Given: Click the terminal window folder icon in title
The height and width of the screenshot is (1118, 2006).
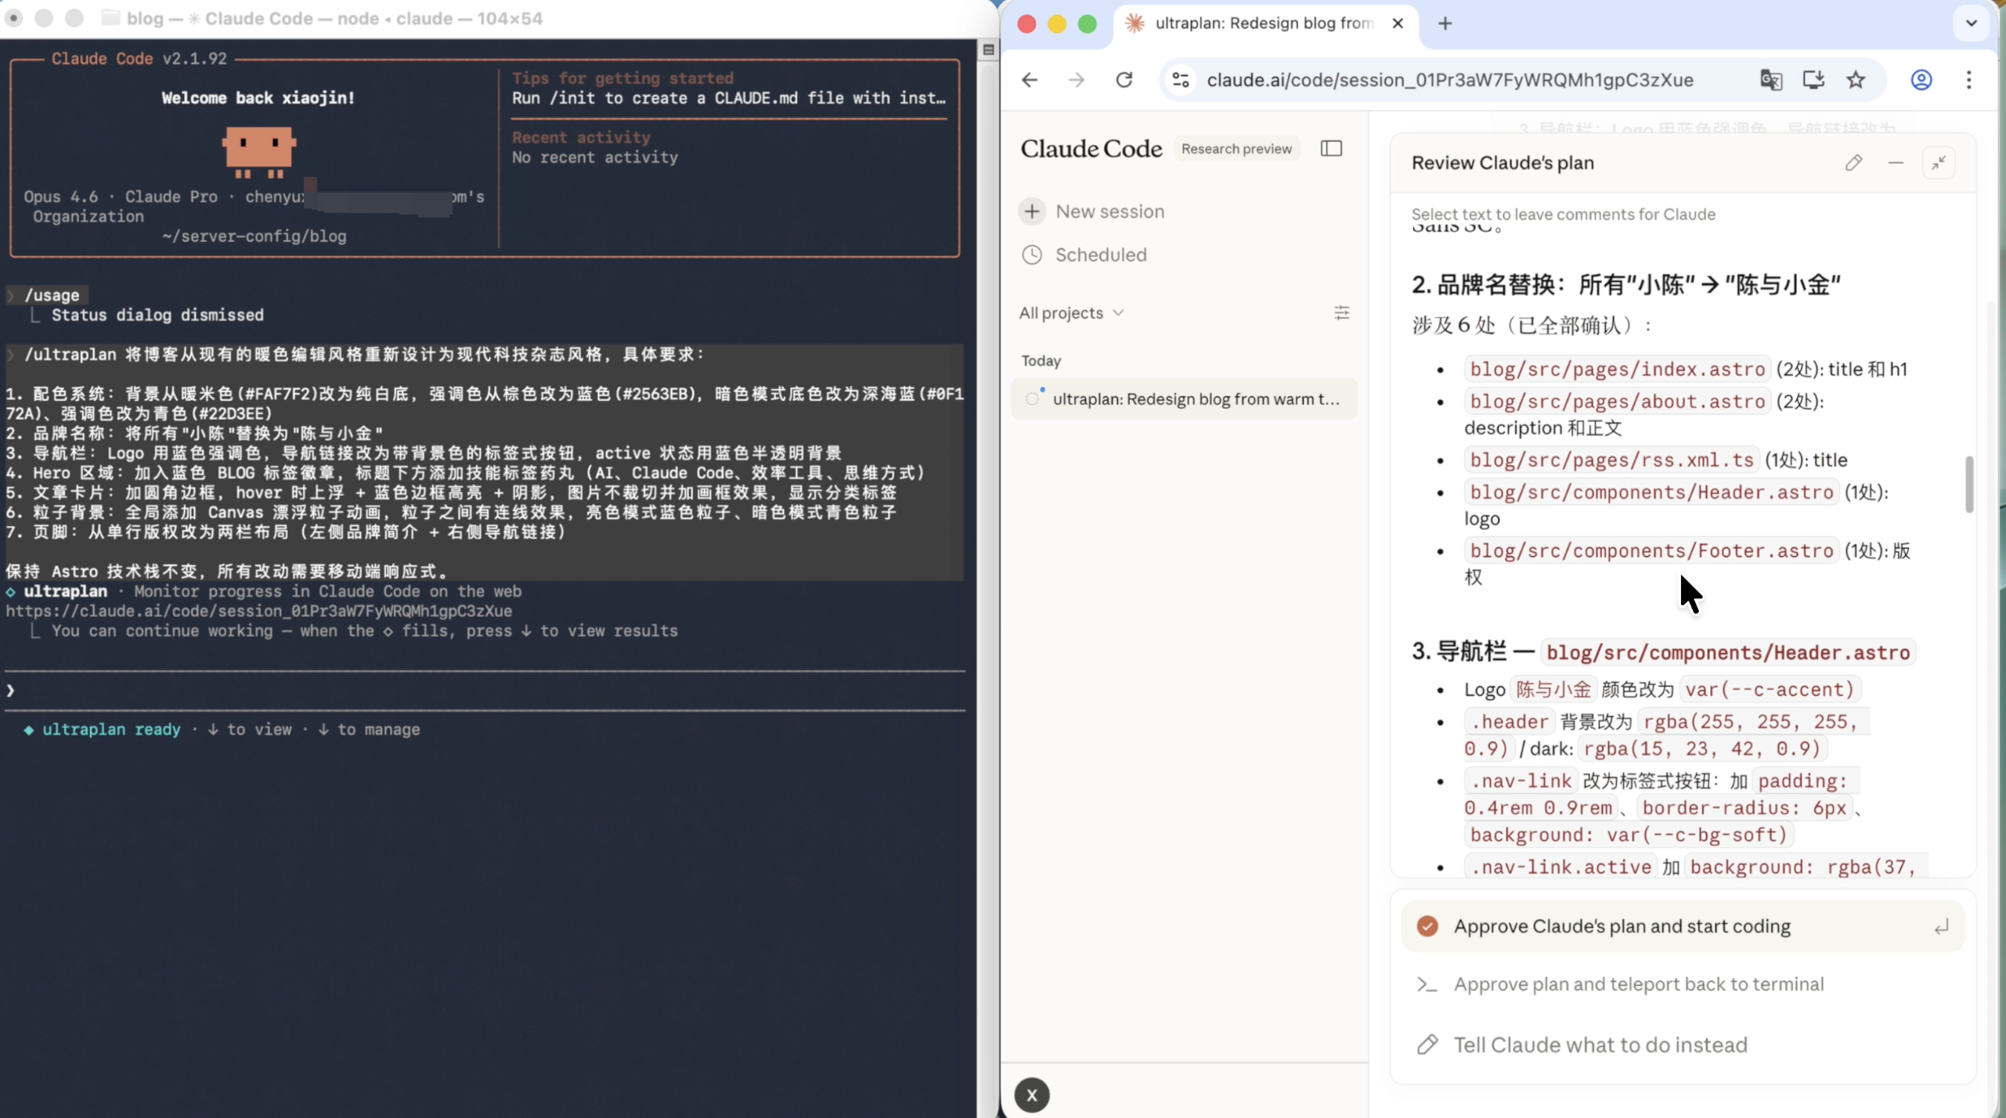Looking at the screenshot, I should 111,18.
